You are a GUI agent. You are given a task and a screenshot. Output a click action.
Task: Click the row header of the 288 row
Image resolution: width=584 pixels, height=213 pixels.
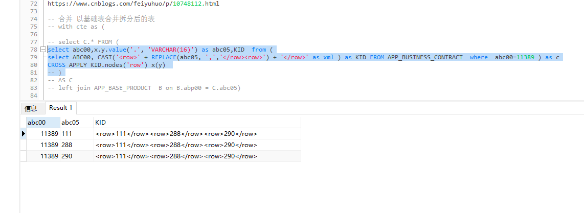pyautogui.click(x=24, y=145)
